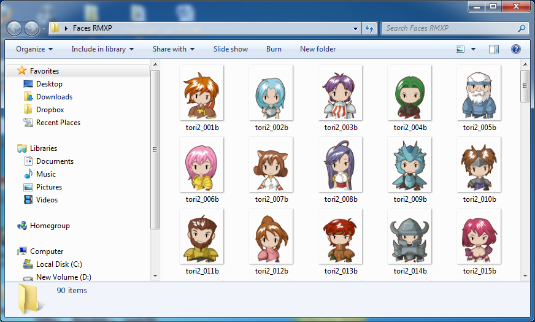Viewport: 535px width, 322px height.
Task: Open address bar history dropdown
Action: click(355, 29)
